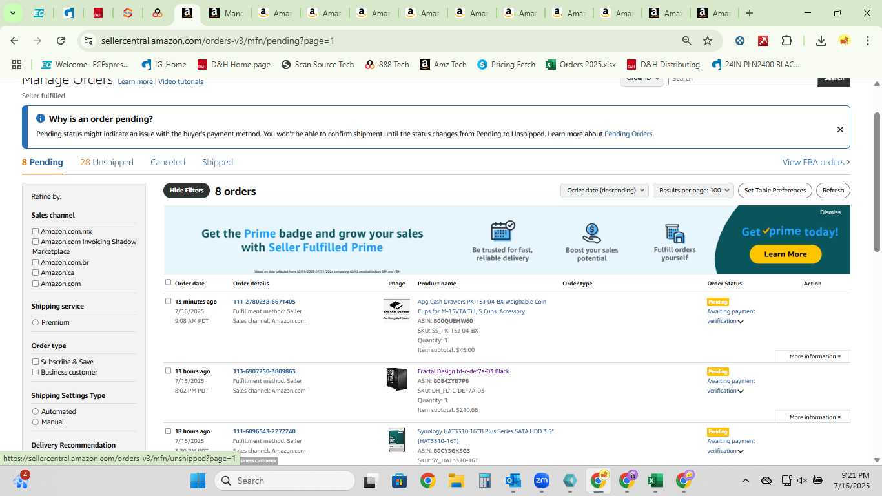
Task: Select Manual shipping settings type
Action: pyautogui.click(x=36, y=422)
